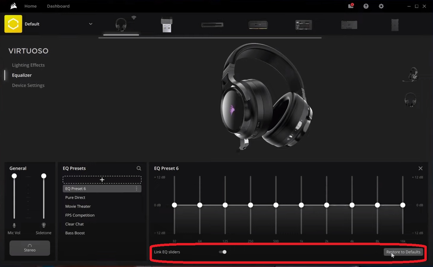Image resolution: width=433 pixels, height=267 pixels.
Task: Switch to the Dashboard tab
Action: (x=58, y=6)
